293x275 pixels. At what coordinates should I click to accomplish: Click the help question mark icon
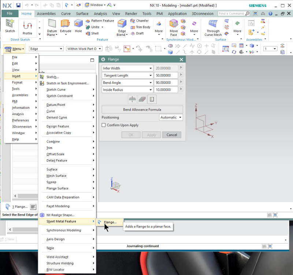(x=270, y=14)
